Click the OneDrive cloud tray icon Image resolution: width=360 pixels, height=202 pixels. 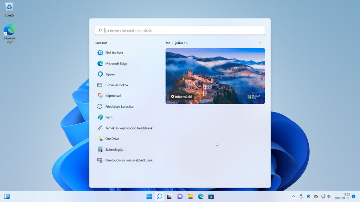(x=316, y=196)
